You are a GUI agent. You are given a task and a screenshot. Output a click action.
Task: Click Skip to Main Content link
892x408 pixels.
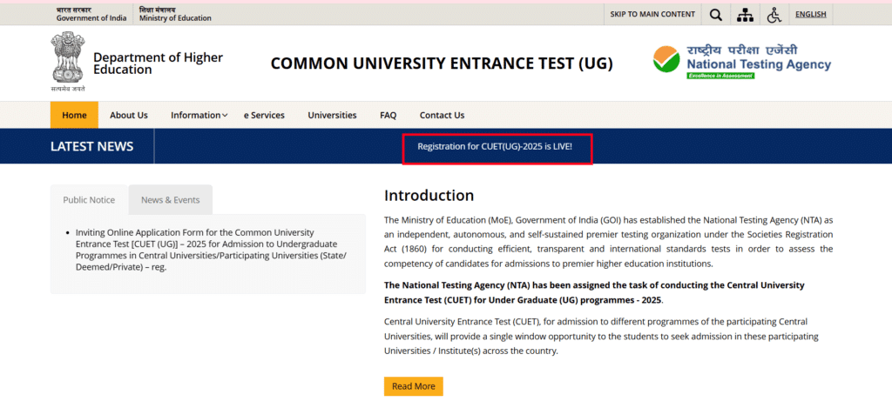pos(652,14)
